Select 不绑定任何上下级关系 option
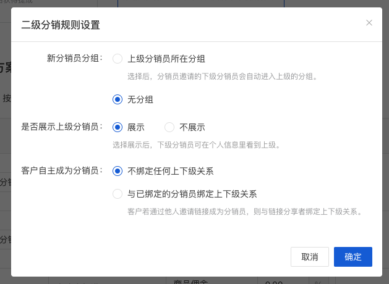 point(118,171)
